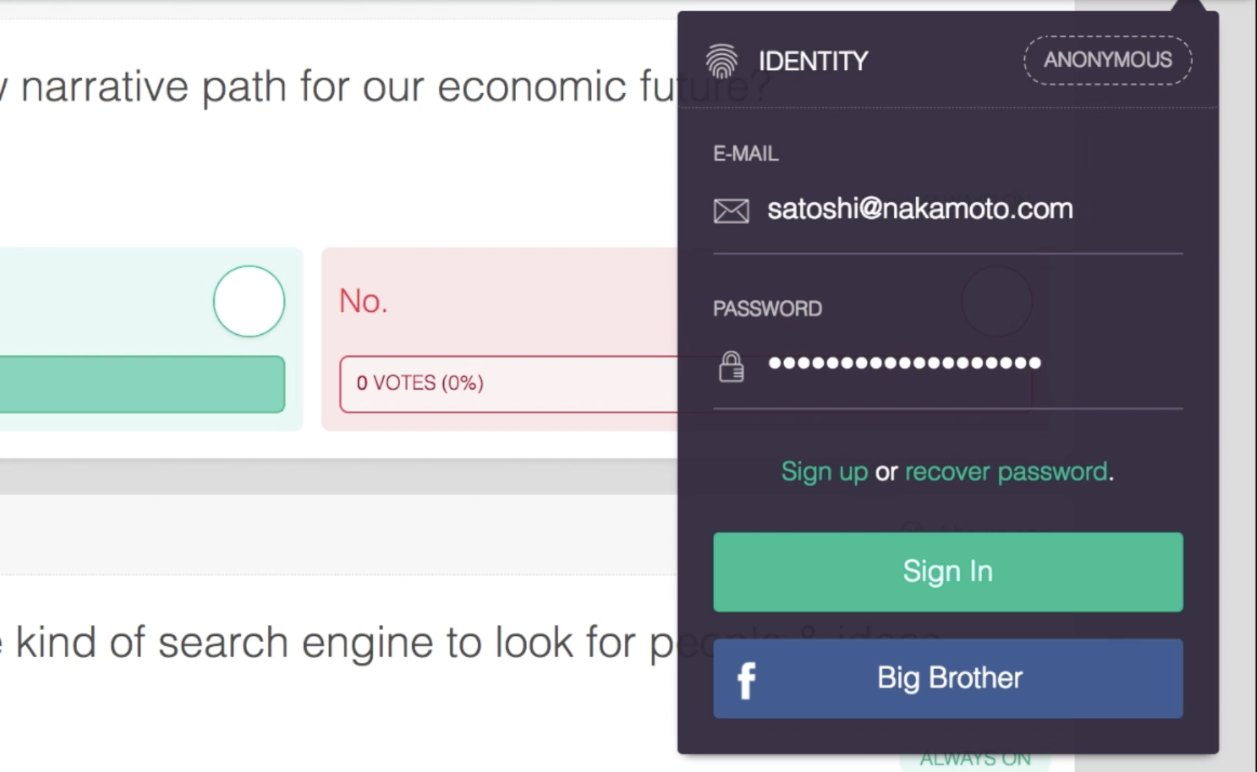Select the white vote circle on green card
The image size is (1257, 772).
point(249,301)
